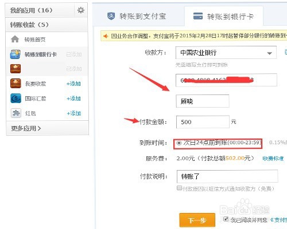Add the 红包 app
Image resolution: width=287 pixels, height=229 pixels.
click(x=74, y=113)
